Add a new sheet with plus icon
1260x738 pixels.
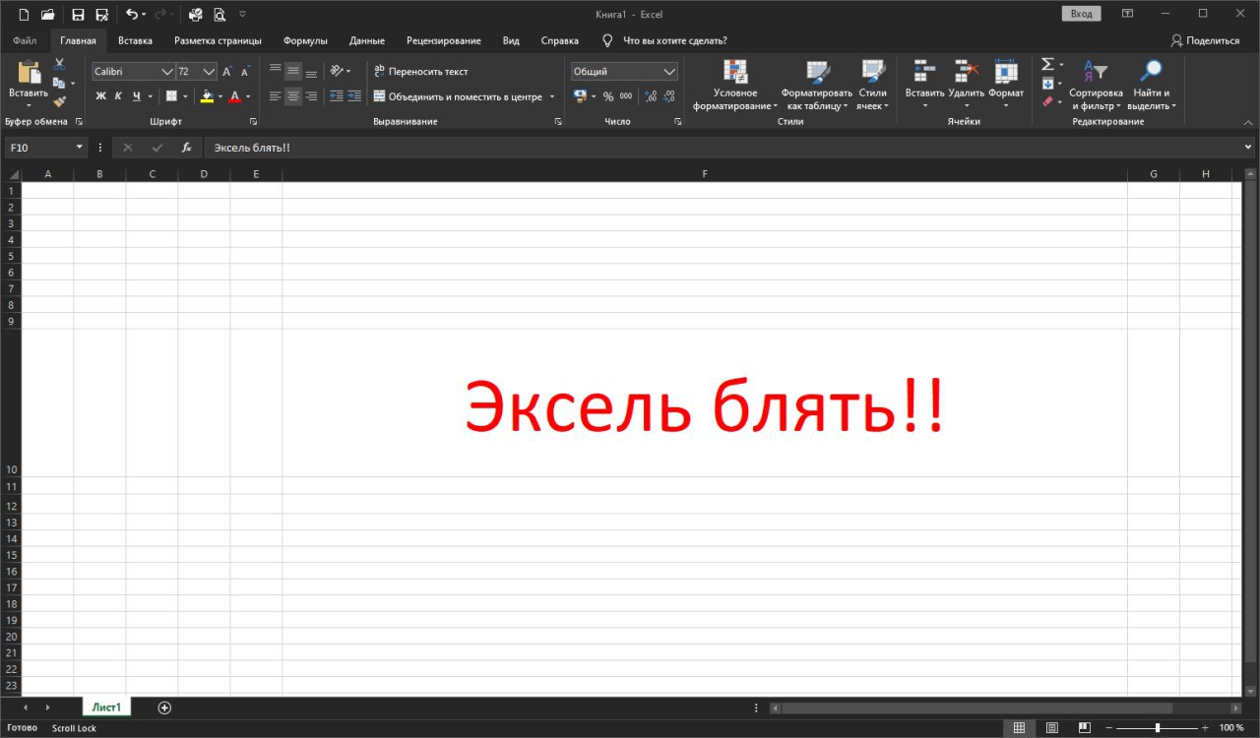(x=164, y=707)
